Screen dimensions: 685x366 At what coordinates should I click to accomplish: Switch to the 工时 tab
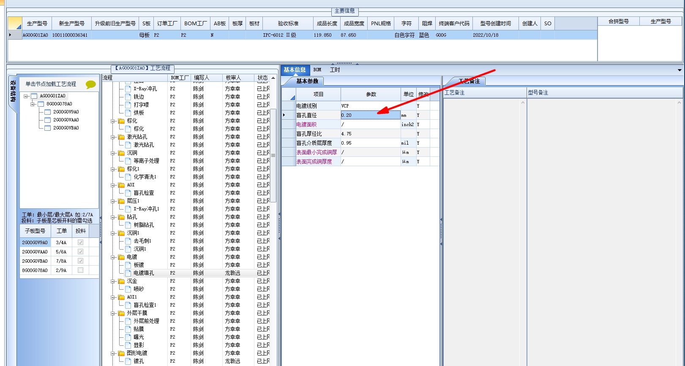(x=335, y=70)
